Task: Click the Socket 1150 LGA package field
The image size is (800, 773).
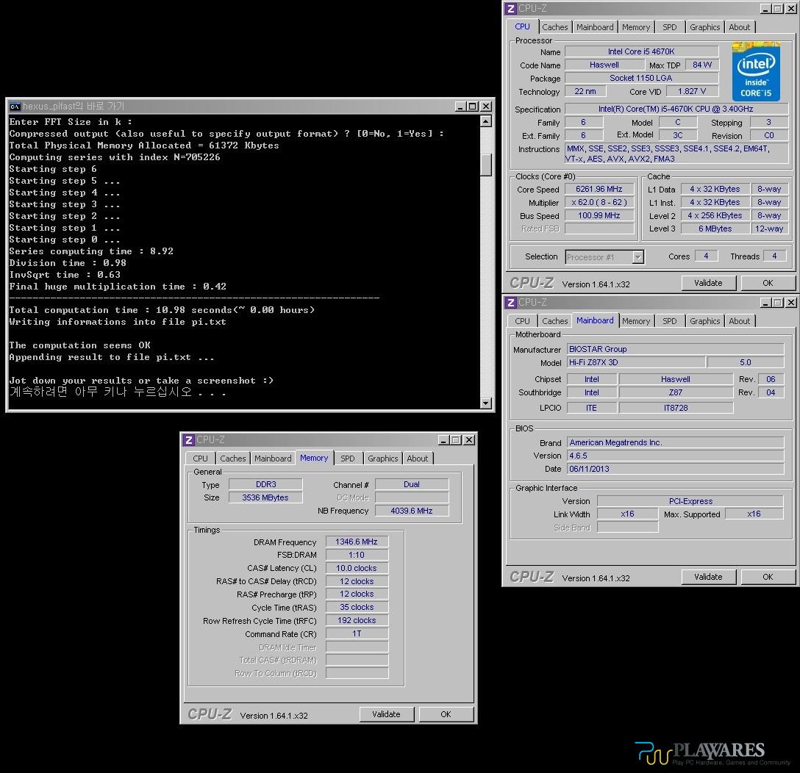Action: tap(641, 78)
